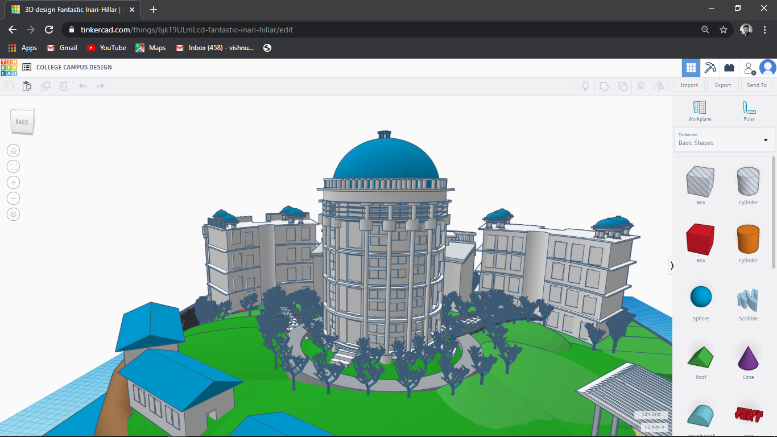The height and width of the screenshot is (437, 777).
Task: Click the tinkercad.com address bar
Action: (381, 30)
